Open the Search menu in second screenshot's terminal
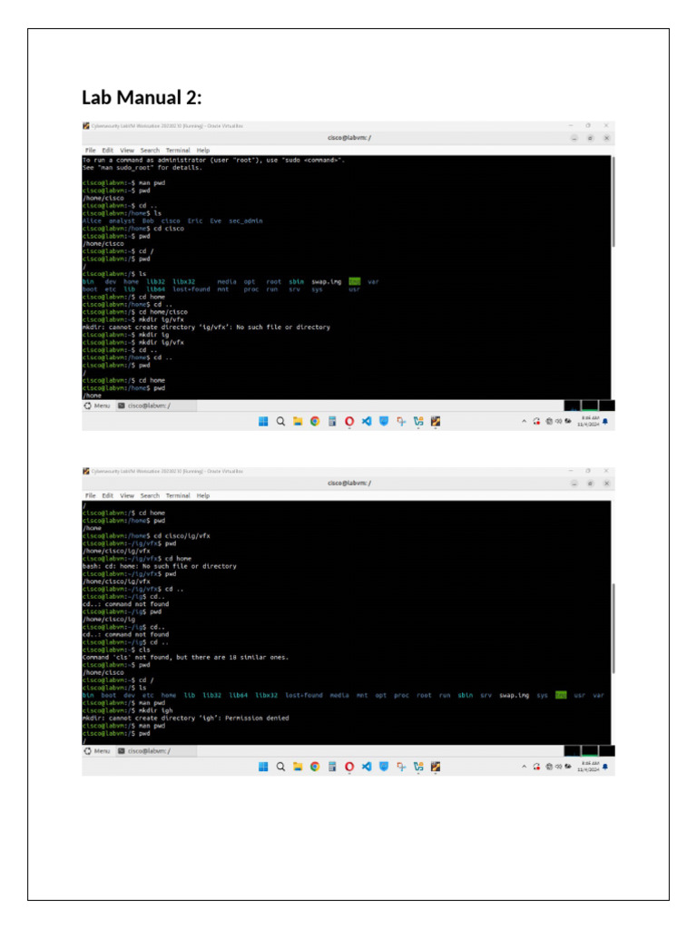The image size is (697, 929). click(x=150, y=496)
